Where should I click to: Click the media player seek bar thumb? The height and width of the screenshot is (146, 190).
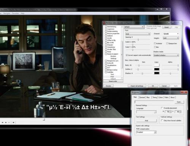pos(44,119)
